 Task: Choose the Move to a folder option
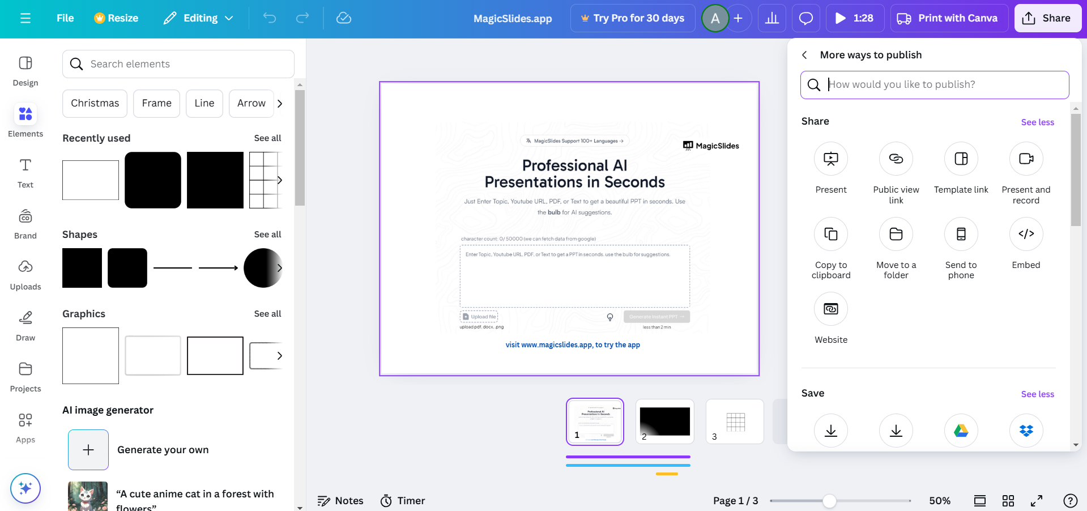(x=896, y=249)
